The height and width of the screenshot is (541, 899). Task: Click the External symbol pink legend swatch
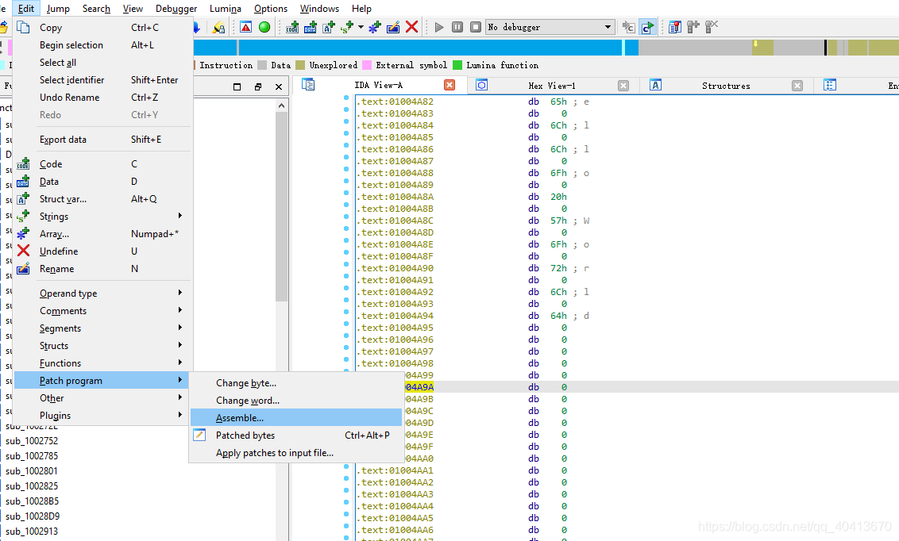point(367,65)
